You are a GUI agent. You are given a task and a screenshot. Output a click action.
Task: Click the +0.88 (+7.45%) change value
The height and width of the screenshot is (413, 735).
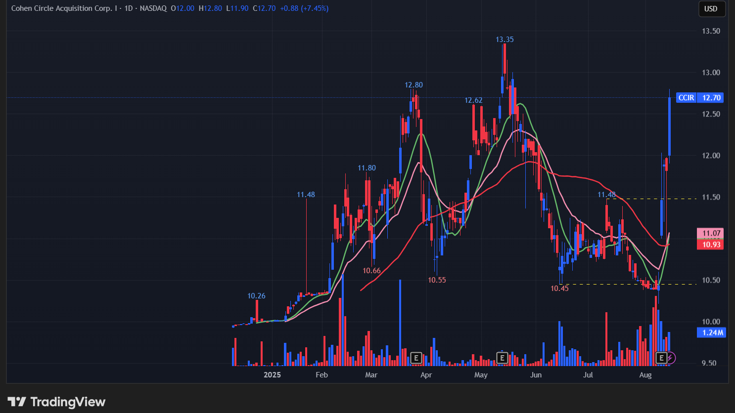click(304, 8)
